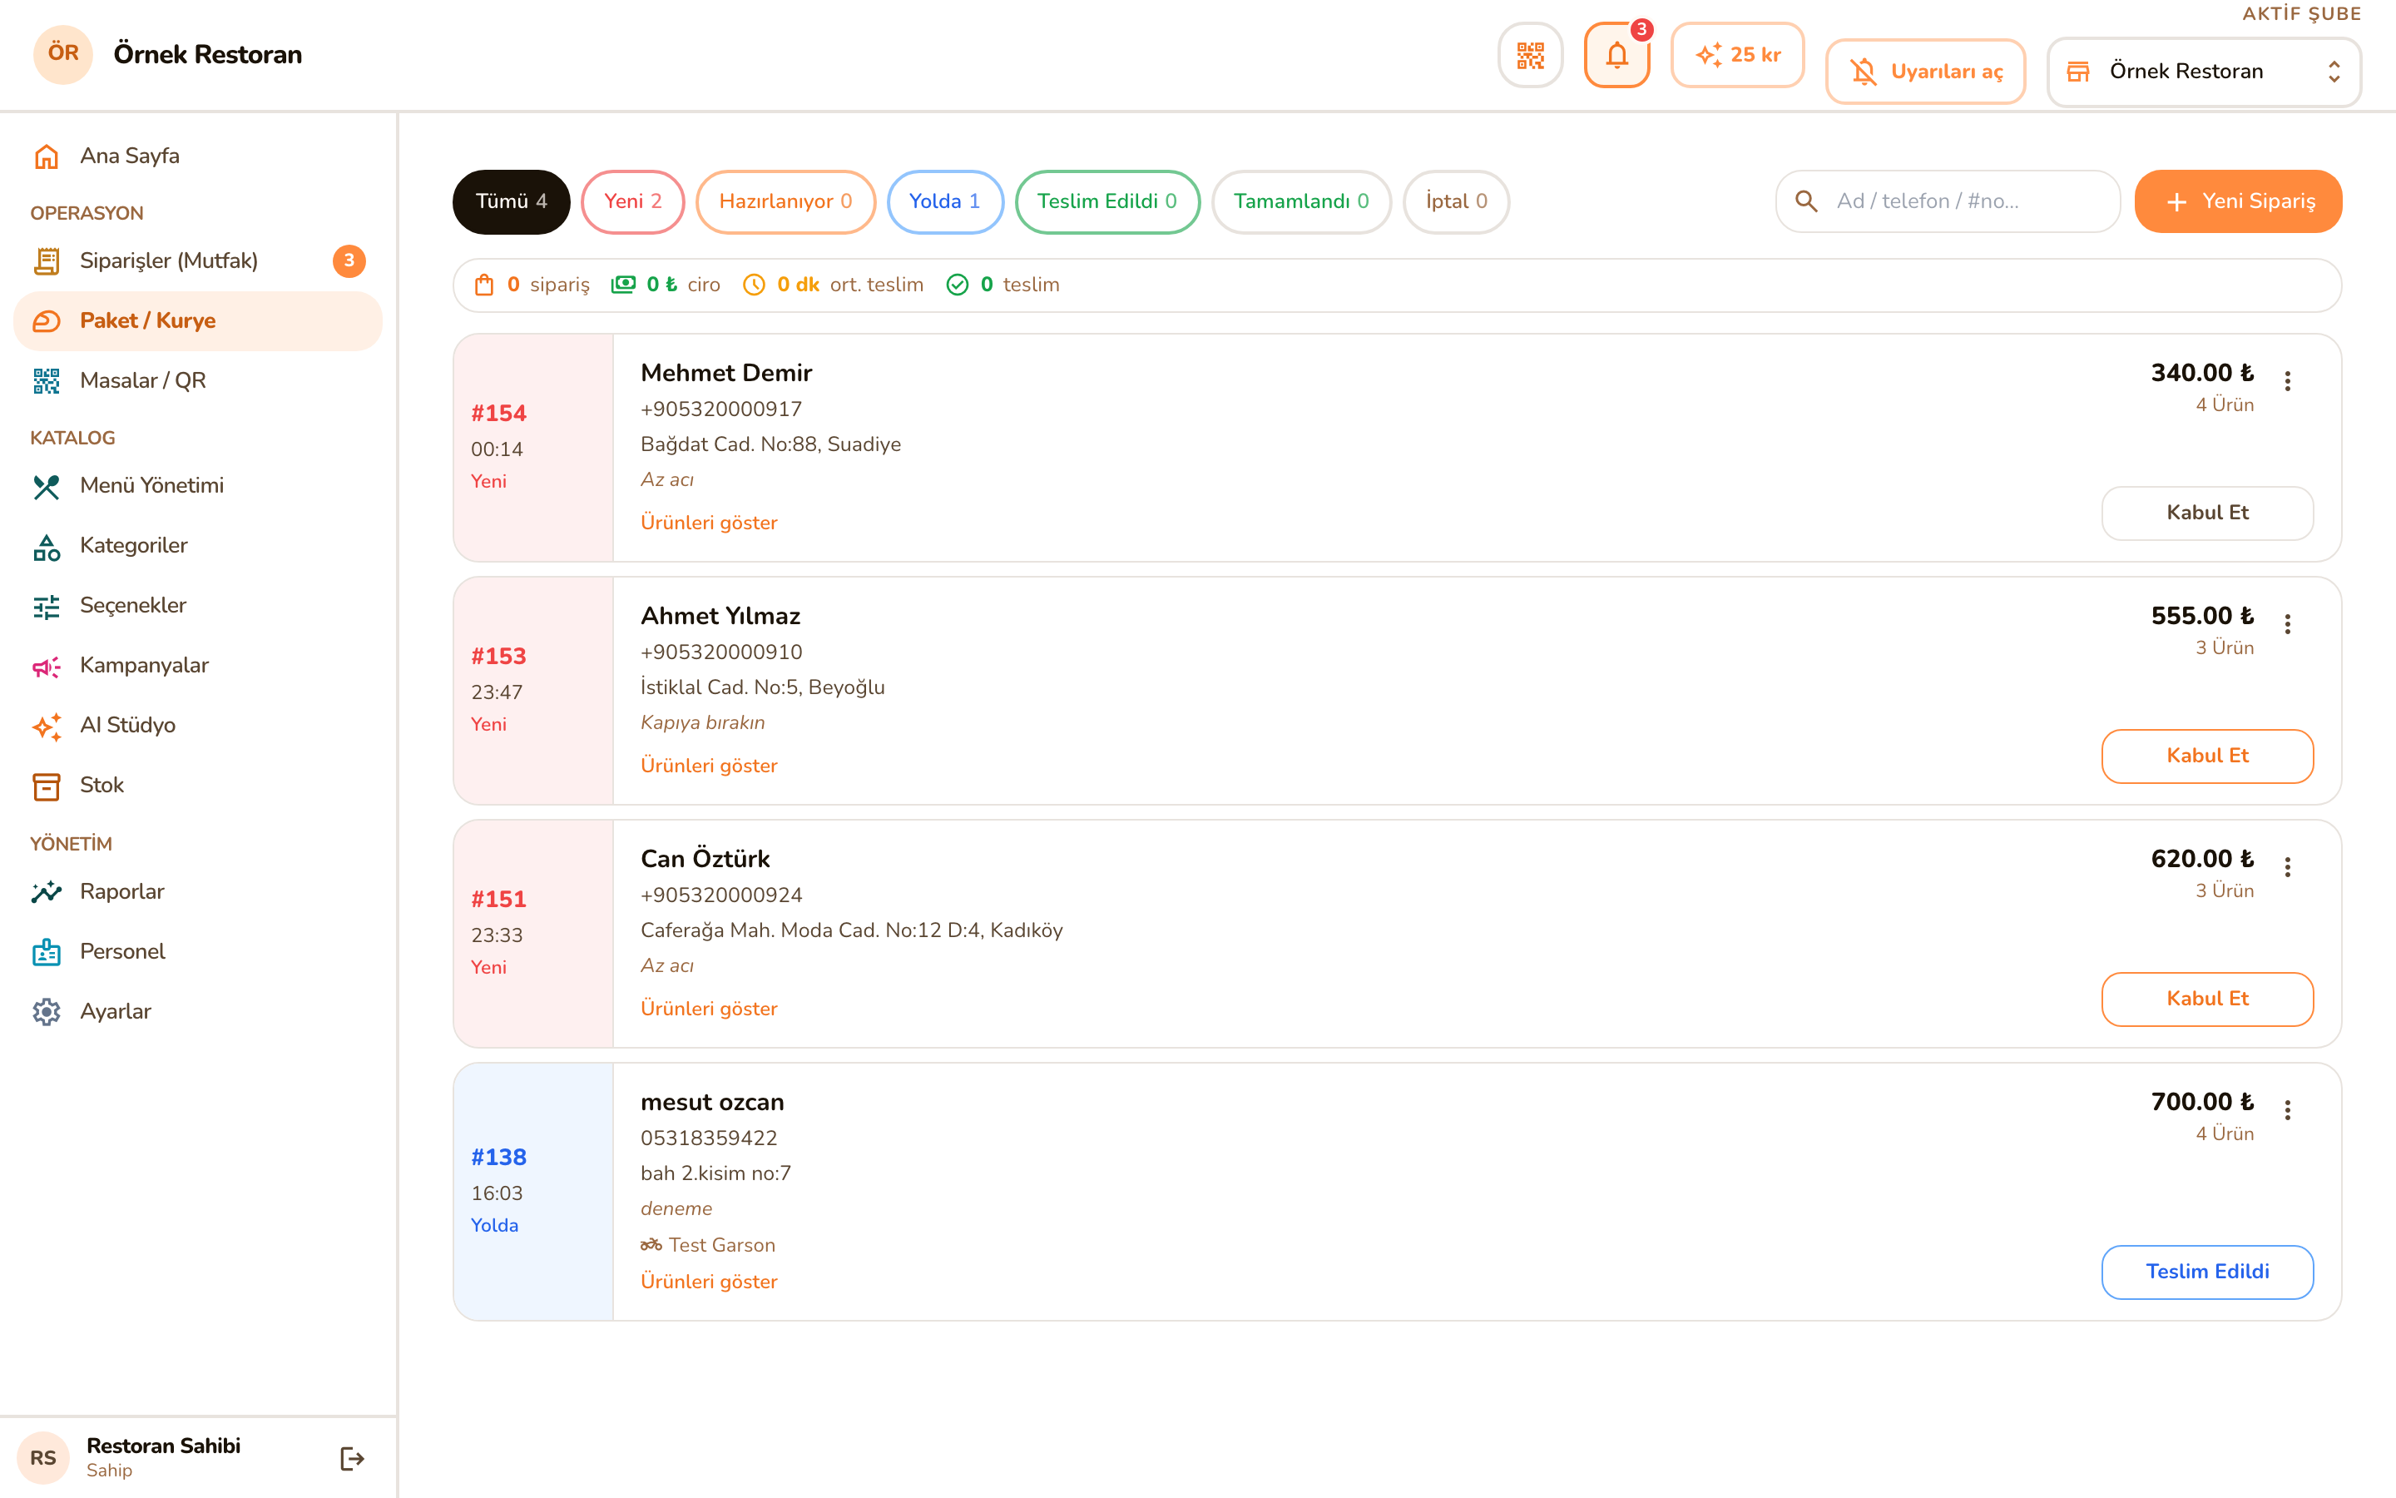Screen dimensions: 2396x1498
Task: Open Seçenekler in sidebar
Action: [x=198, y=605]
